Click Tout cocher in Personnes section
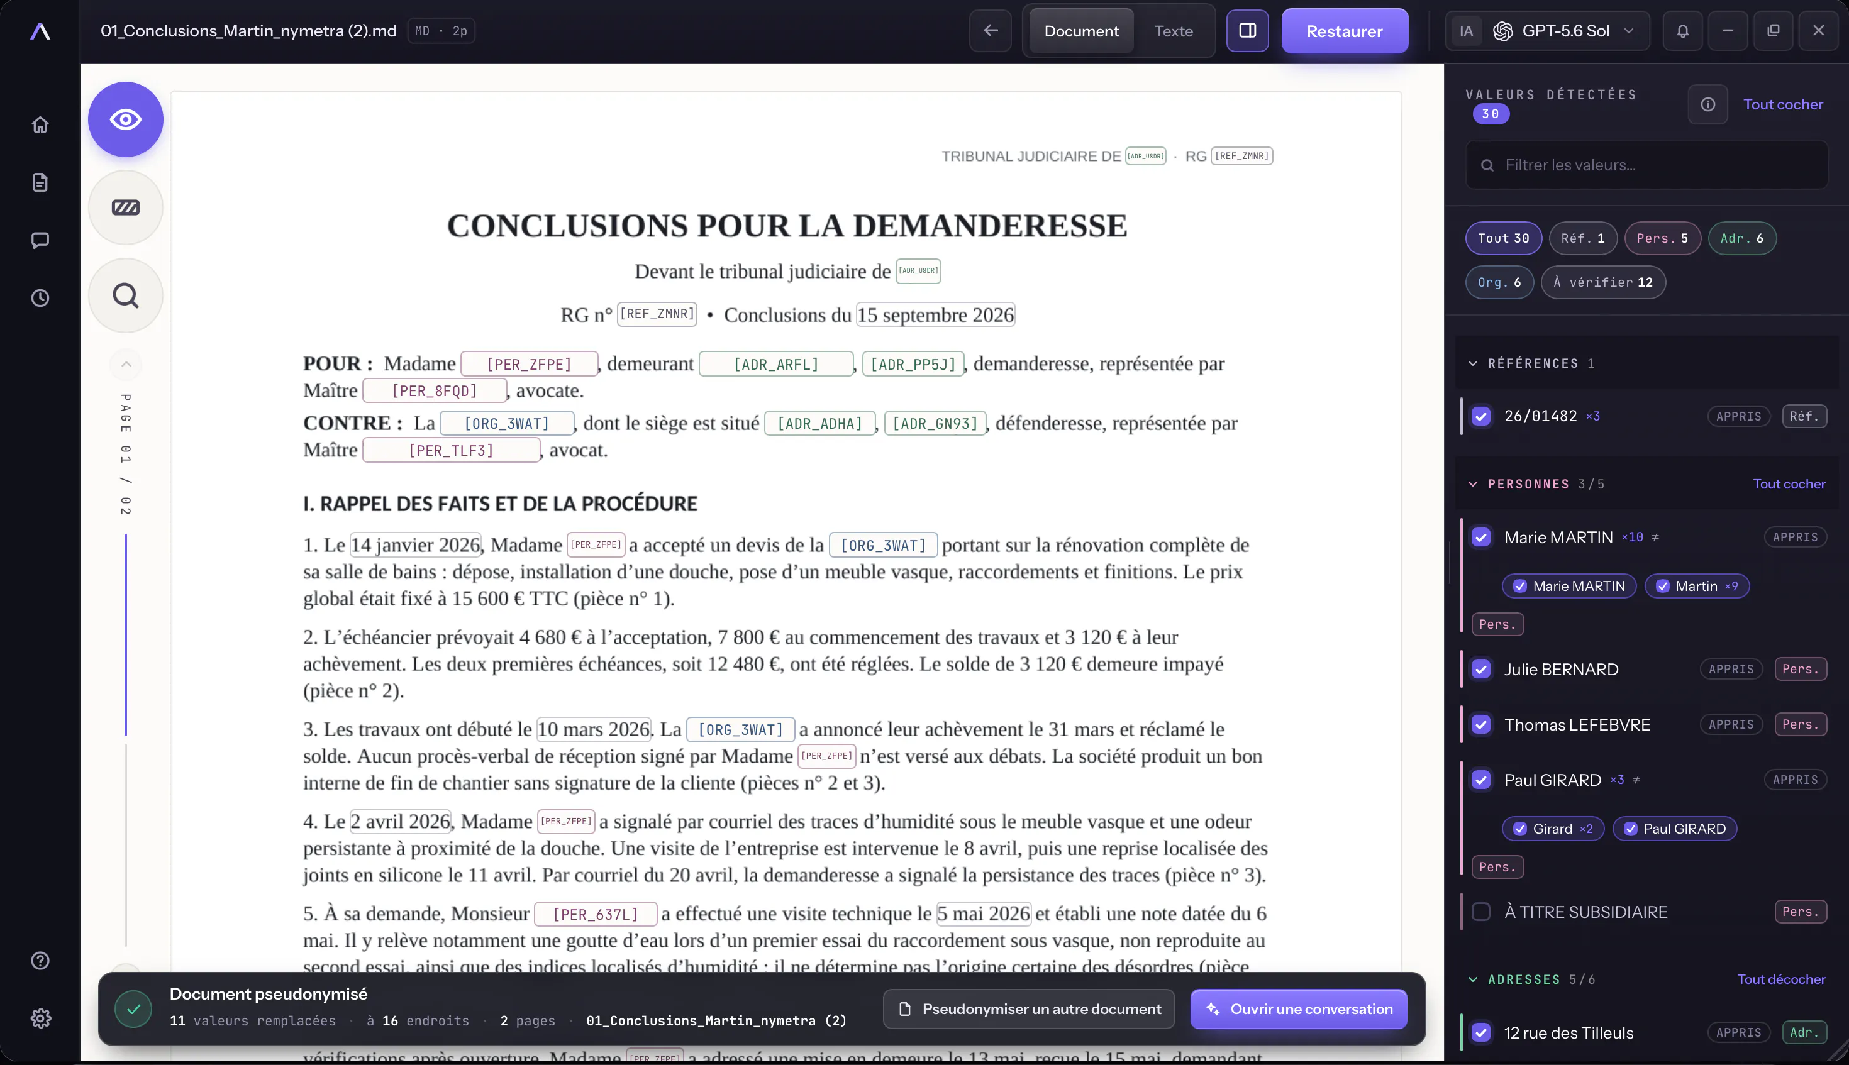Viewport: 1849px width, 1065px height. tap(1789, 484)
